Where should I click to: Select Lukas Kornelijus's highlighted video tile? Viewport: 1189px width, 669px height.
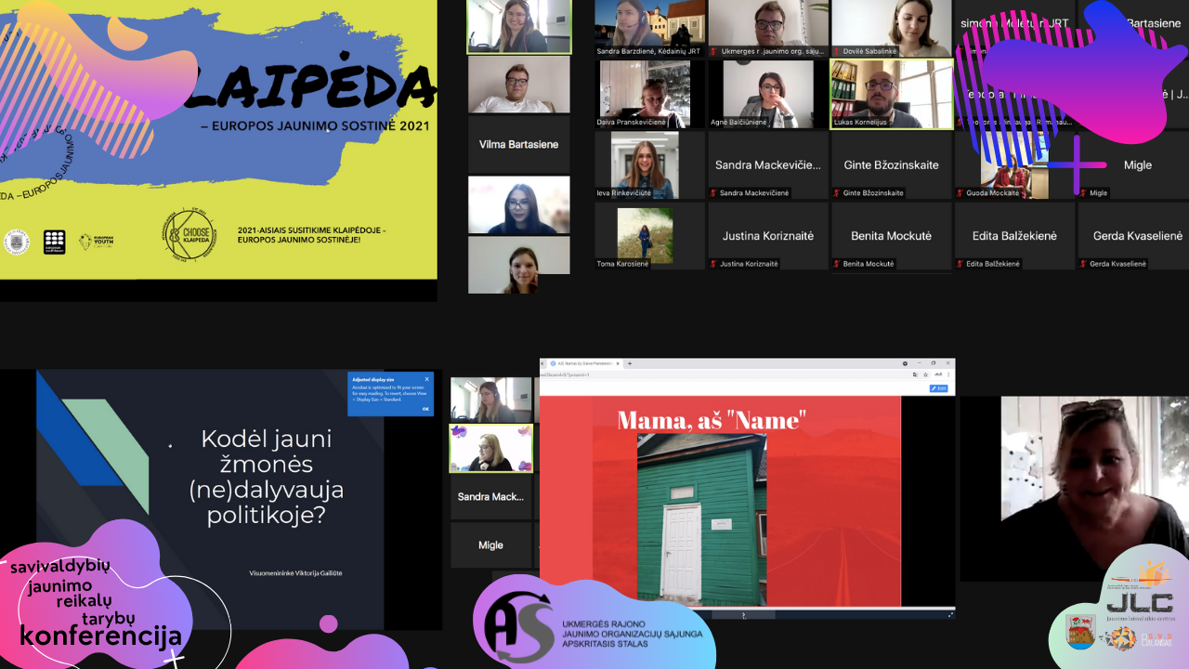pyautogui.click(x=891, y=94)
